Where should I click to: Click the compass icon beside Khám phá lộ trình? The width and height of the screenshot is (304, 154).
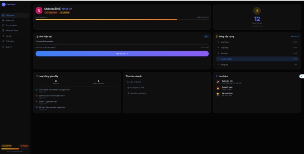pyautogui.click(x=128, y=88)
